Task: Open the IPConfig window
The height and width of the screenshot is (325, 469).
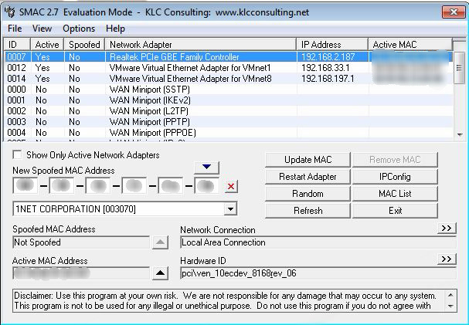Action: click(x=396, y=177)
